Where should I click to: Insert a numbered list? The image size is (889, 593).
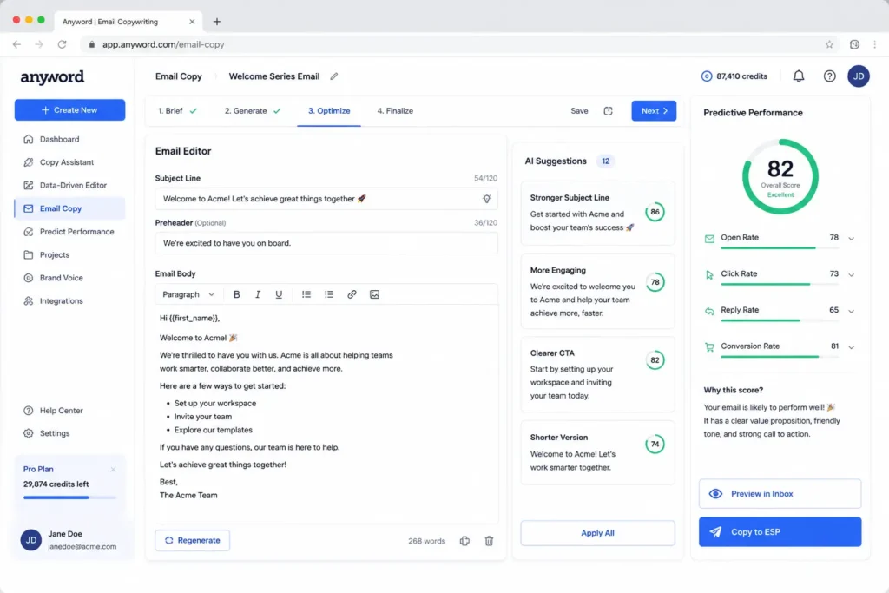329,294
